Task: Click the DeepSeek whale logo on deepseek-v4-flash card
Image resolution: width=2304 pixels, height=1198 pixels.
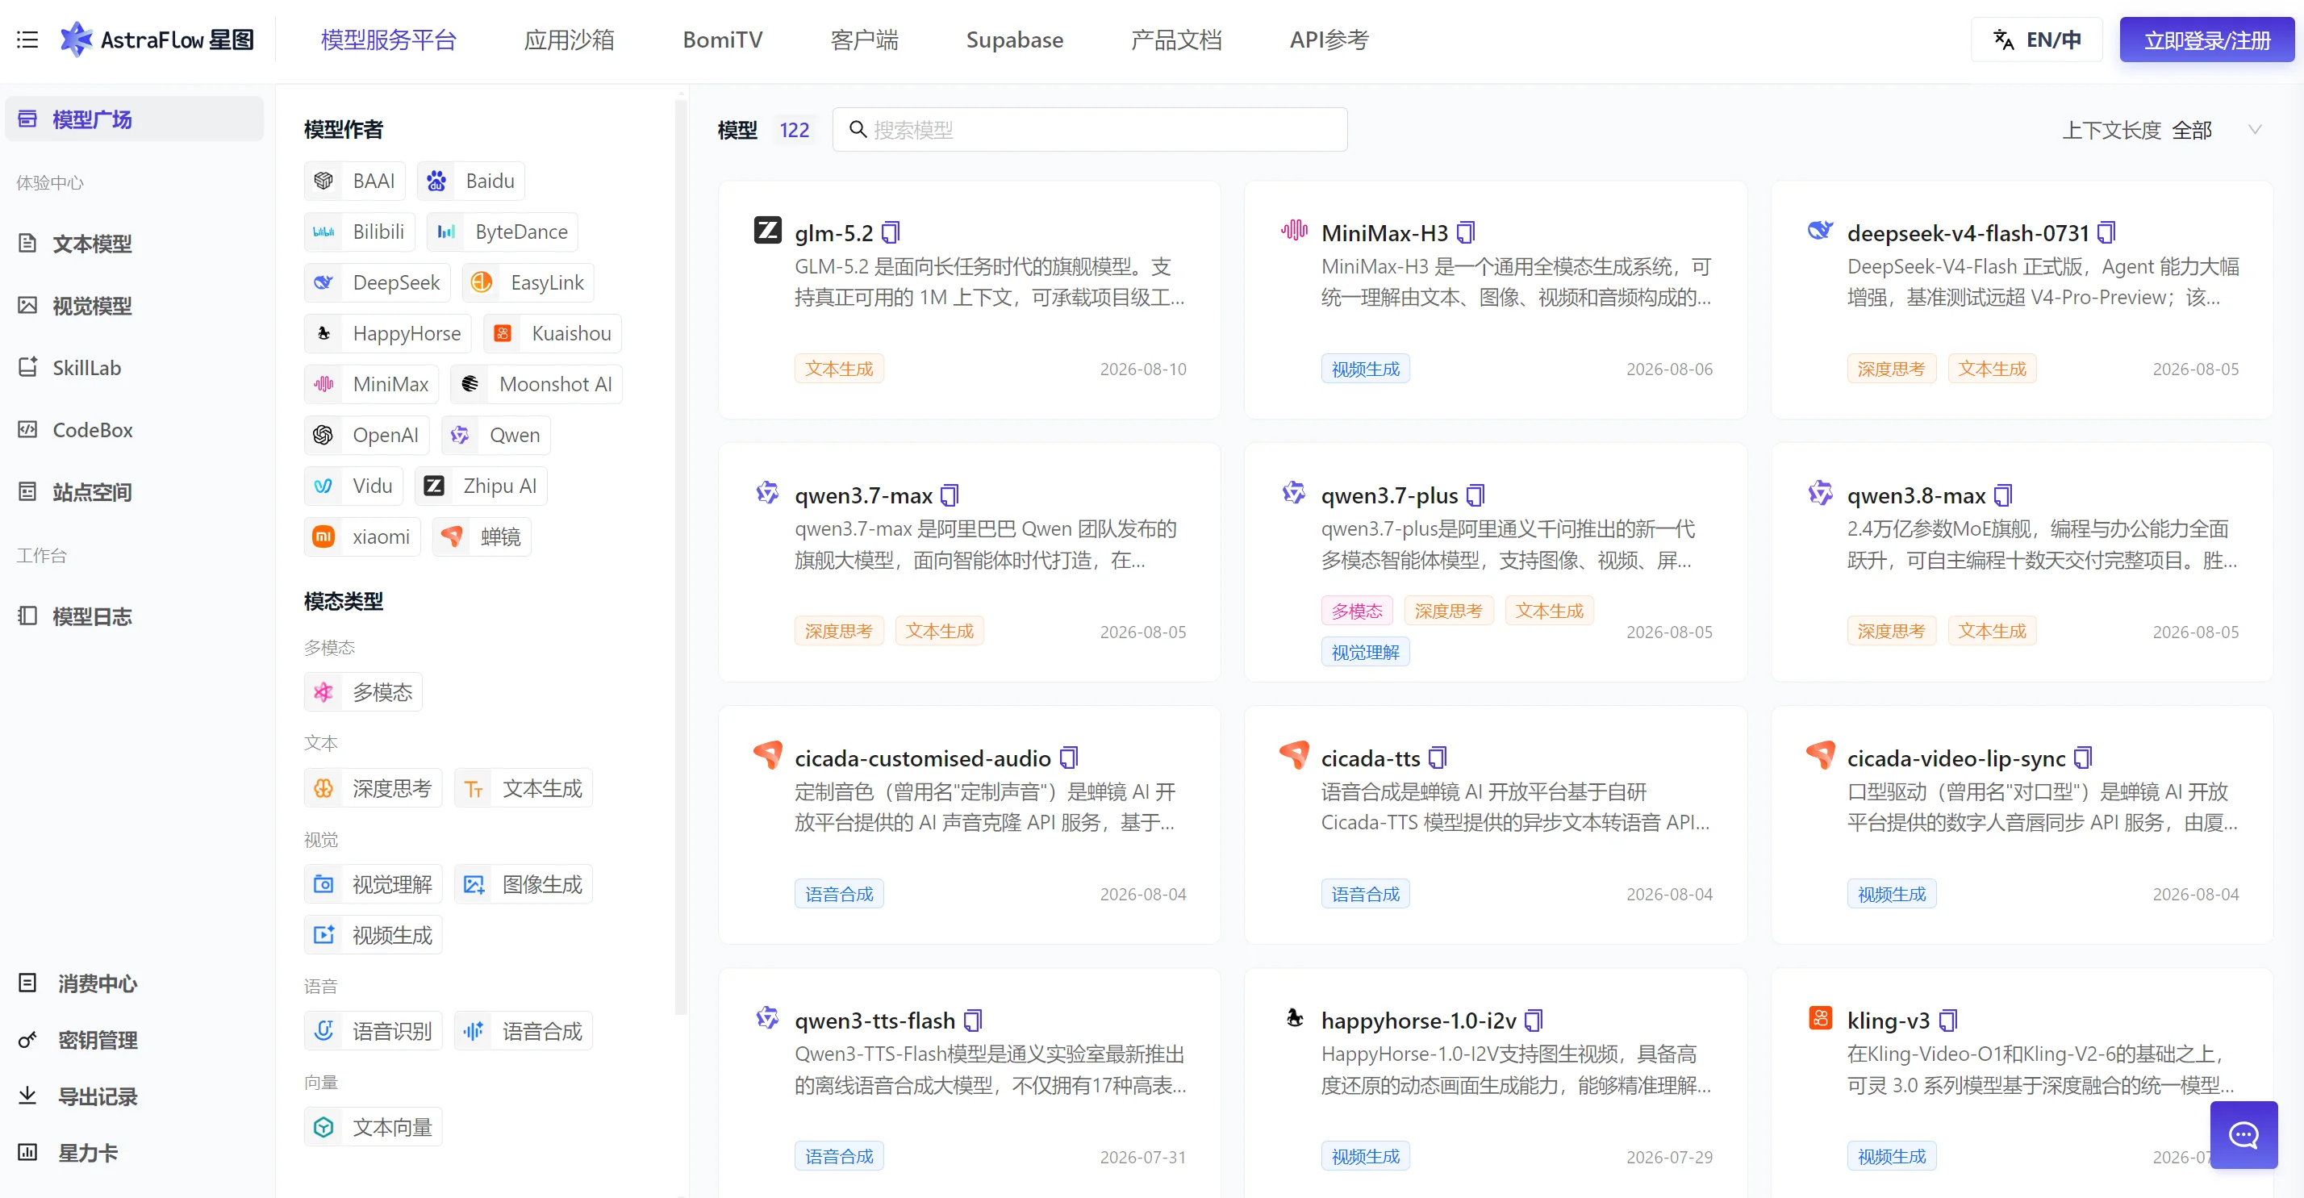Action: [x=1820, y=231]
